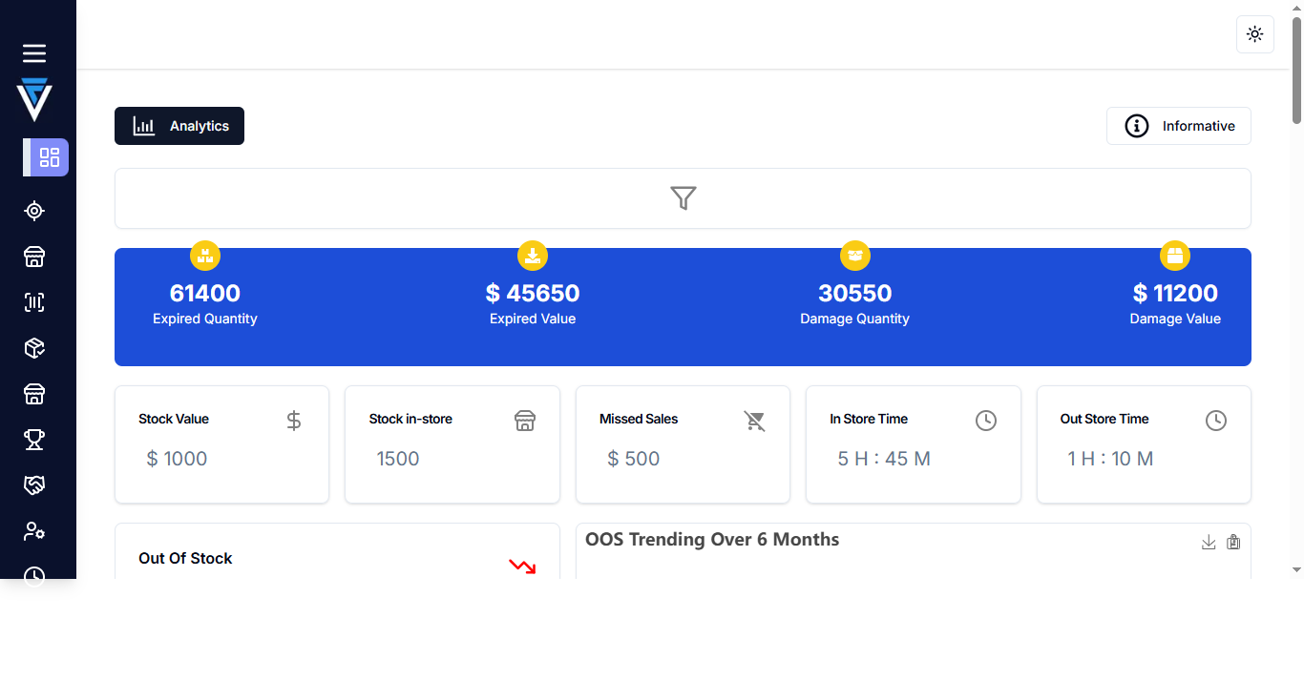Click the handshake icon in the sidebar
The height and width of the screenshot is (680, 1304).
[34, 485]
